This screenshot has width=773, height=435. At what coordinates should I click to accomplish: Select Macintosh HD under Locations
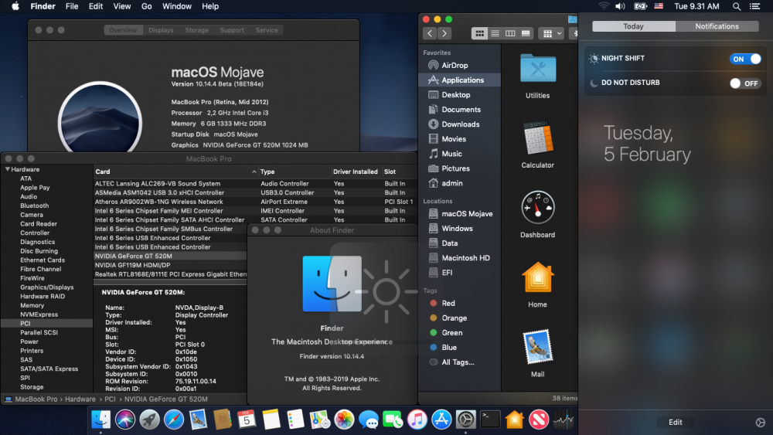459,257
